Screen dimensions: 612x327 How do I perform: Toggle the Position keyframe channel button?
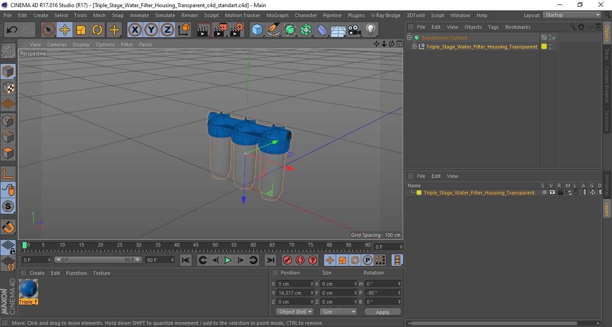pos(330,260)
